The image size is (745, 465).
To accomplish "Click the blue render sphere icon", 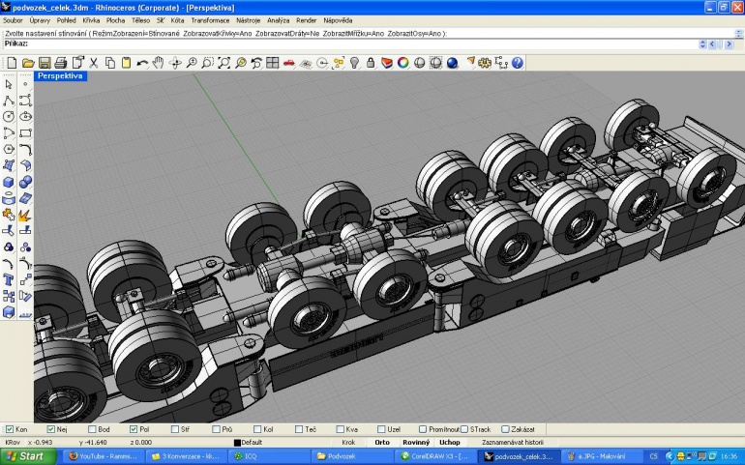I will (453, 63).
